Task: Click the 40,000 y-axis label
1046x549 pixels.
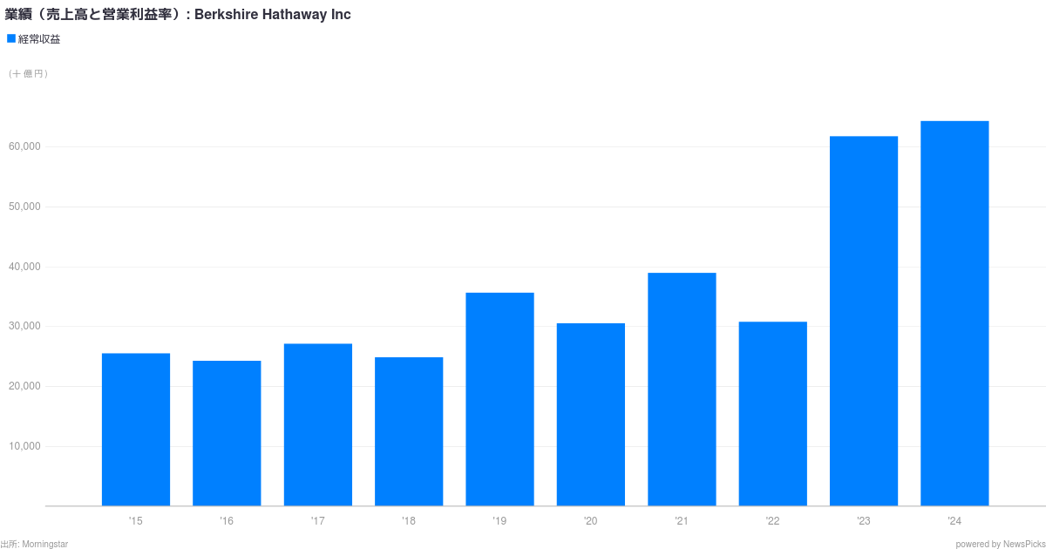Action: click(x=24, y=267)
